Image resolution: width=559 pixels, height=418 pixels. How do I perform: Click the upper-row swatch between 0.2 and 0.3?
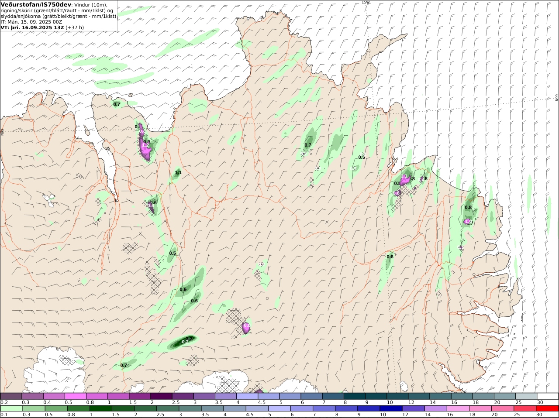11,396
